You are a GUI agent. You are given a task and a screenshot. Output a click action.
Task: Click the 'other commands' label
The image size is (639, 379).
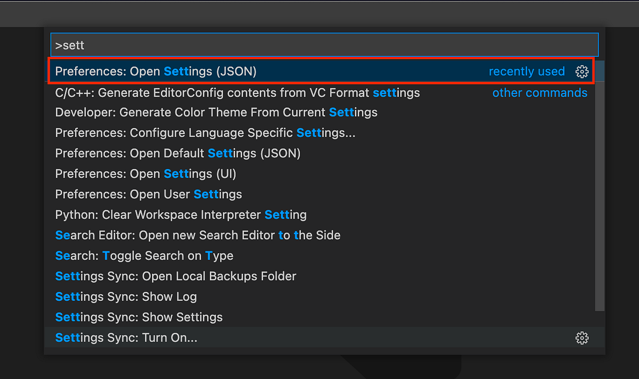tap(540, 93)
